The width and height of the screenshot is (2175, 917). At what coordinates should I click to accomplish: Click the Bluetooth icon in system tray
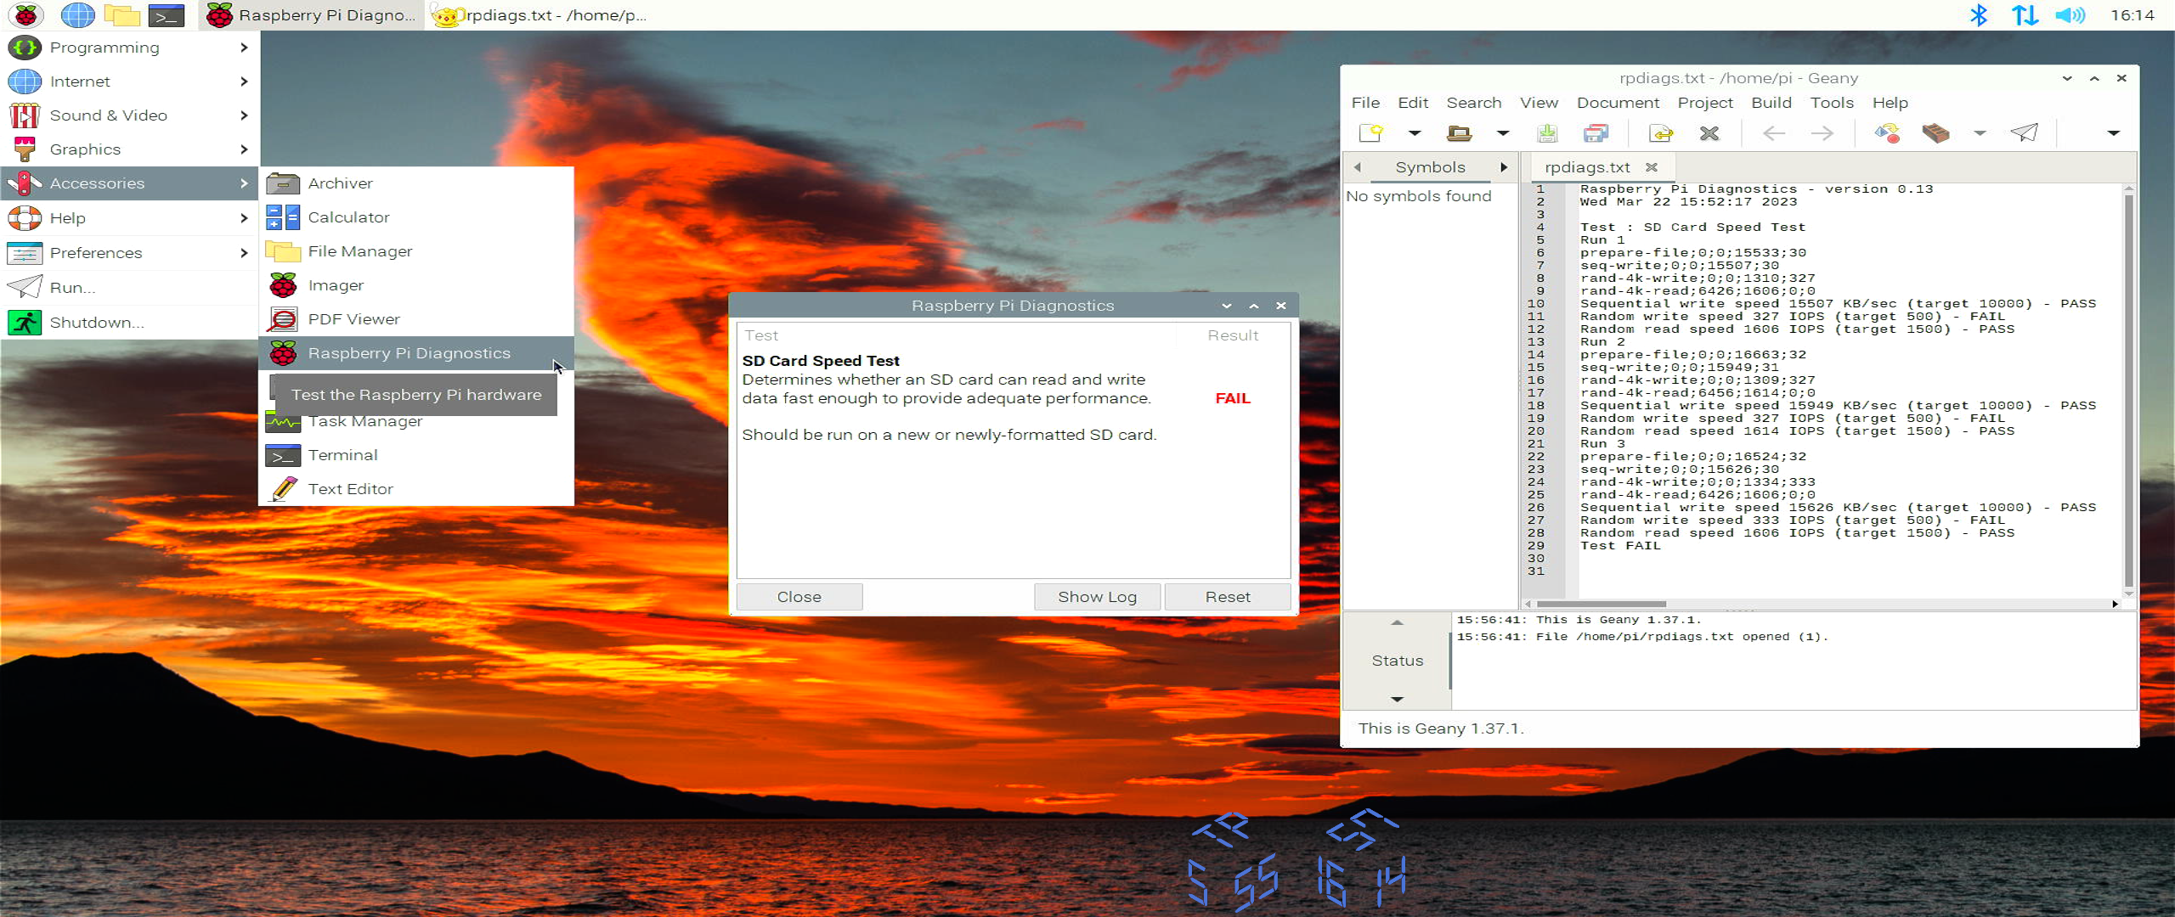tap(1979, 15)
